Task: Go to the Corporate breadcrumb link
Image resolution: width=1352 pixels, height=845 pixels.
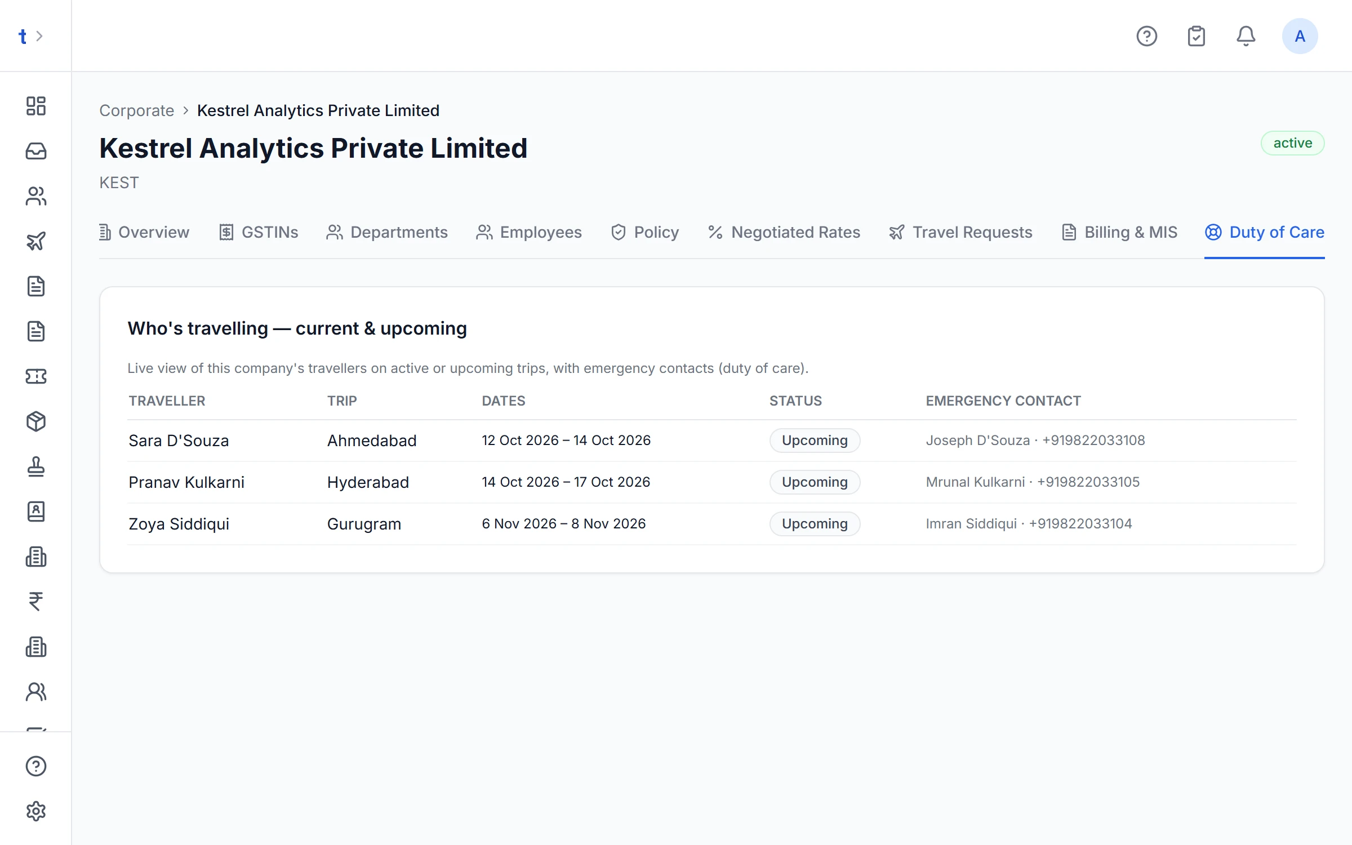Action: [137, 110]
